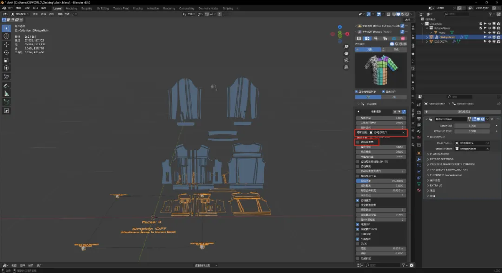The image size is (502, 273).
Task: Hide the DG100074 object using eye icon
Action: pyautogui.click(x=489, y=41)
